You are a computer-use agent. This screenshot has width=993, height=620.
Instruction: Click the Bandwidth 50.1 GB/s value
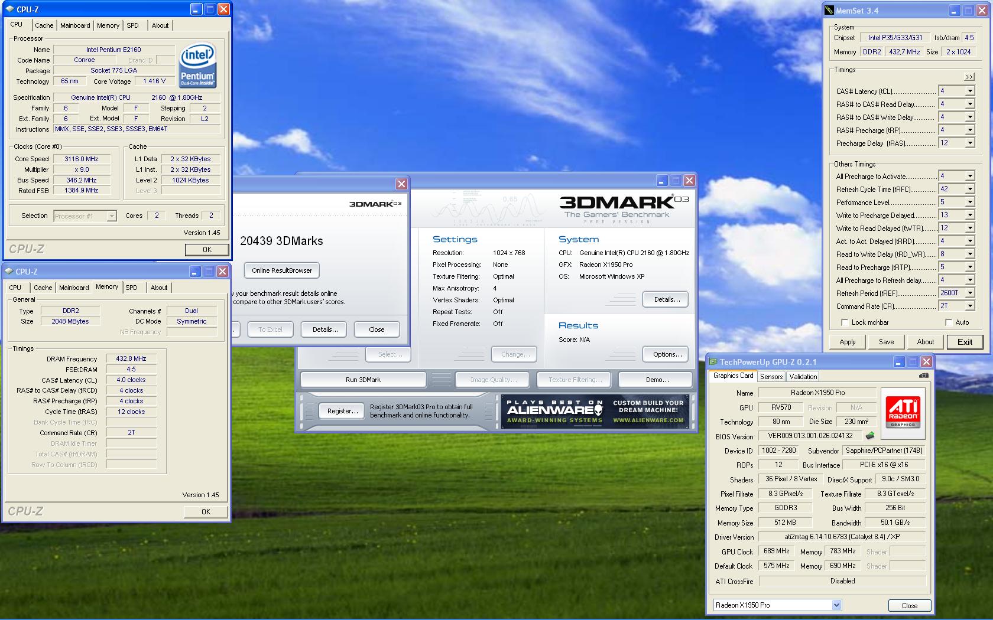[x=895, y=523]
